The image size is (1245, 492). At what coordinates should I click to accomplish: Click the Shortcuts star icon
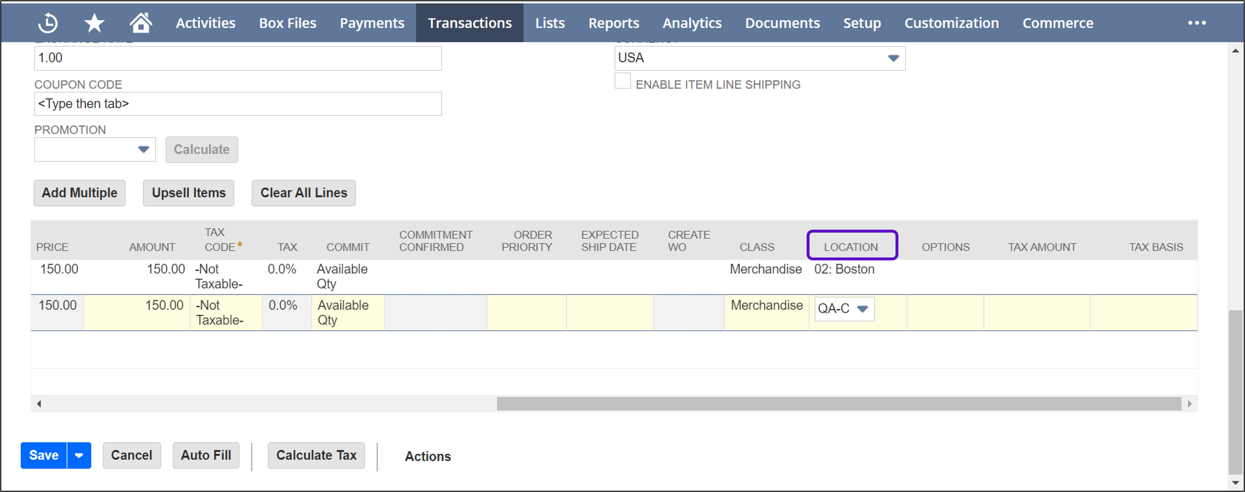[x=94, y=23]
